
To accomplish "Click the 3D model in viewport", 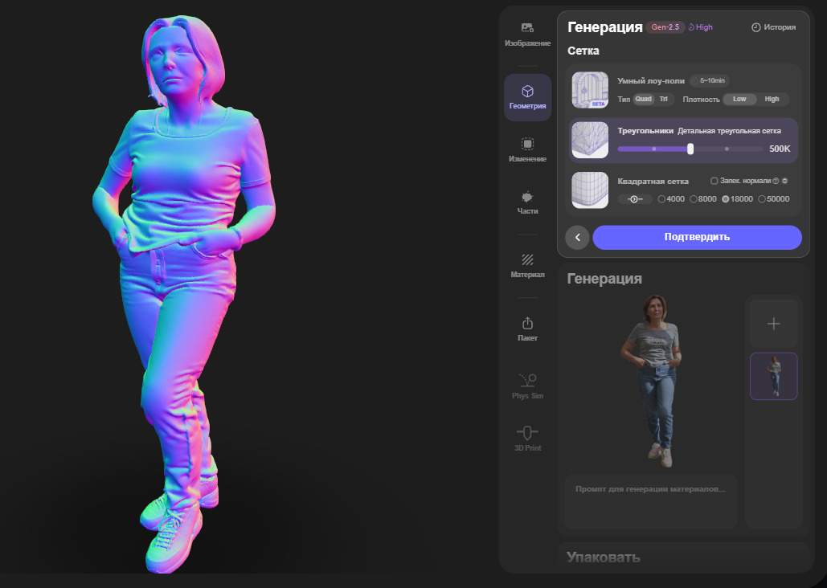I will (x=183, y=296).
